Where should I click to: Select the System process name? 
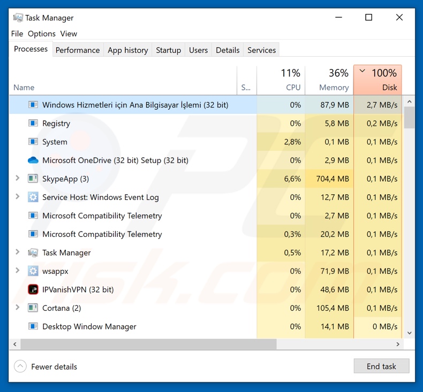point(55,142)
